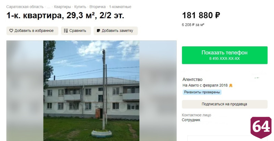274x141 pixels.
Task: Click the sticky note icon
Action: (99, 31)
